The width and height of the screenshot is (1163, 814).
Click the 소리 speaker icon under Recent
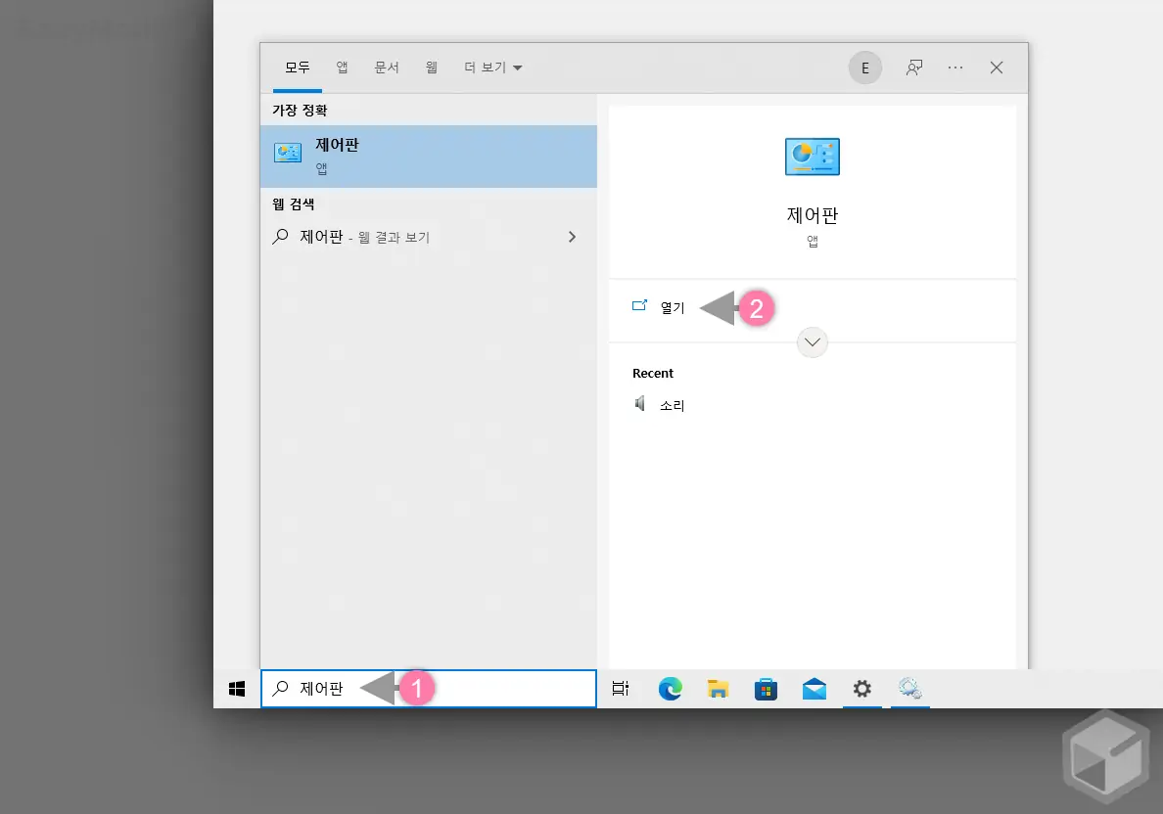(x=639, y=404)
